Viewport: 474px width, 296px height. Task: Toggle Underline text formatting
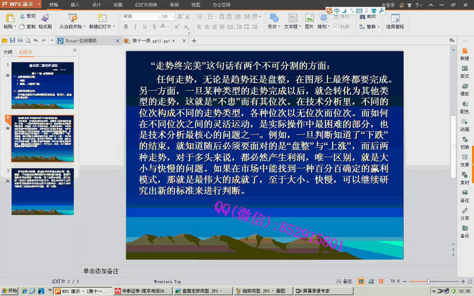click(x=143, y=27)
